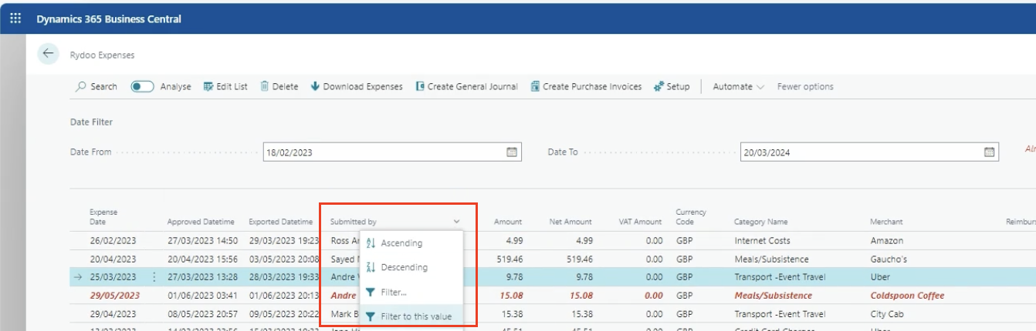Click the Exported Datetime column header
Viewport: 1036px width, 331px height.
(x=280, y=222)
